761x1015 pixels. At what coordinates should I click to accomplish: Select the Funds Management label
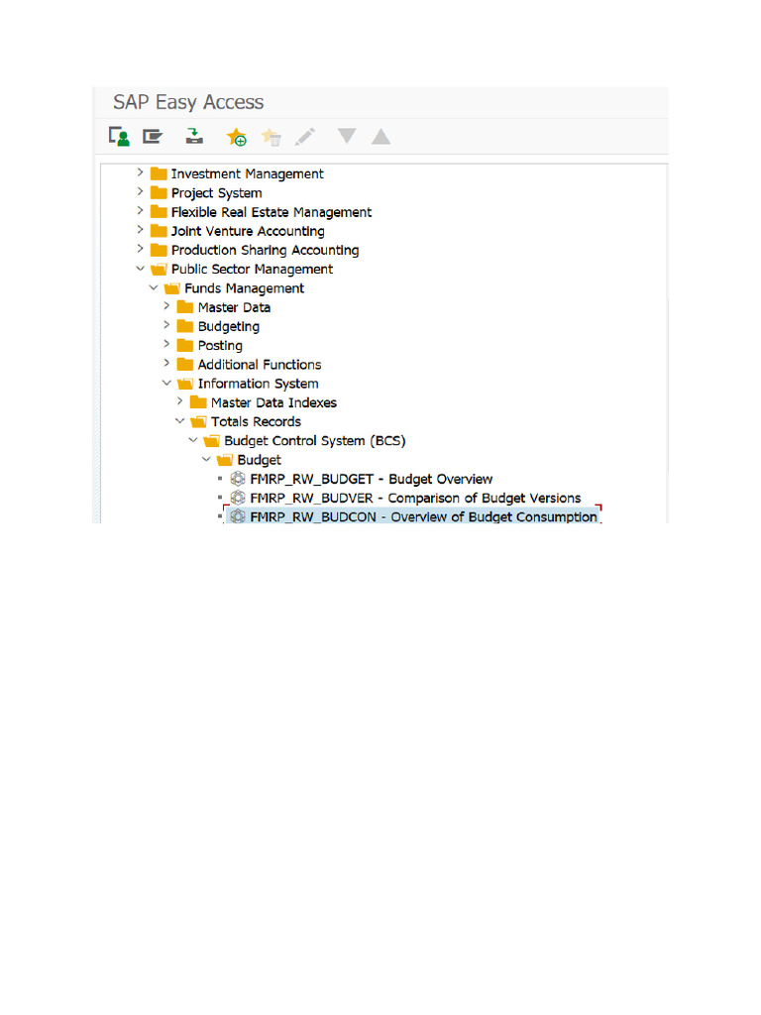[244, 288]
